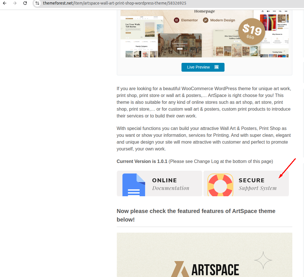
Task: Click the four-point star ornament on ArtSpace banner
Action: [263, 260]
